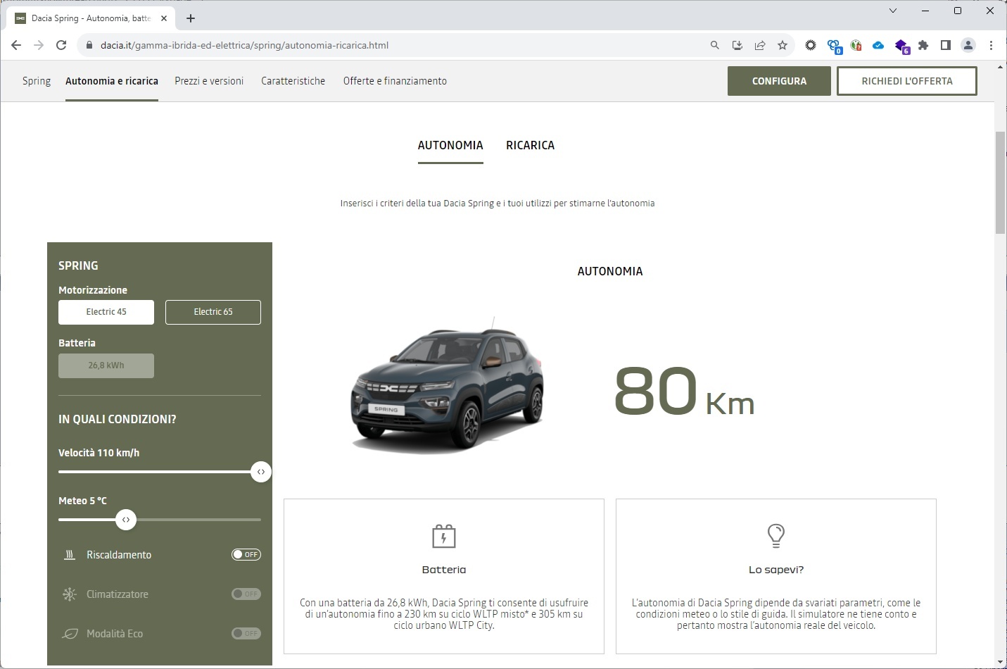Image resolution: width=1007 pixels, height=669 pixels.
Task: Open Autonomia e ricarica nav item
Action: point(112,81)
